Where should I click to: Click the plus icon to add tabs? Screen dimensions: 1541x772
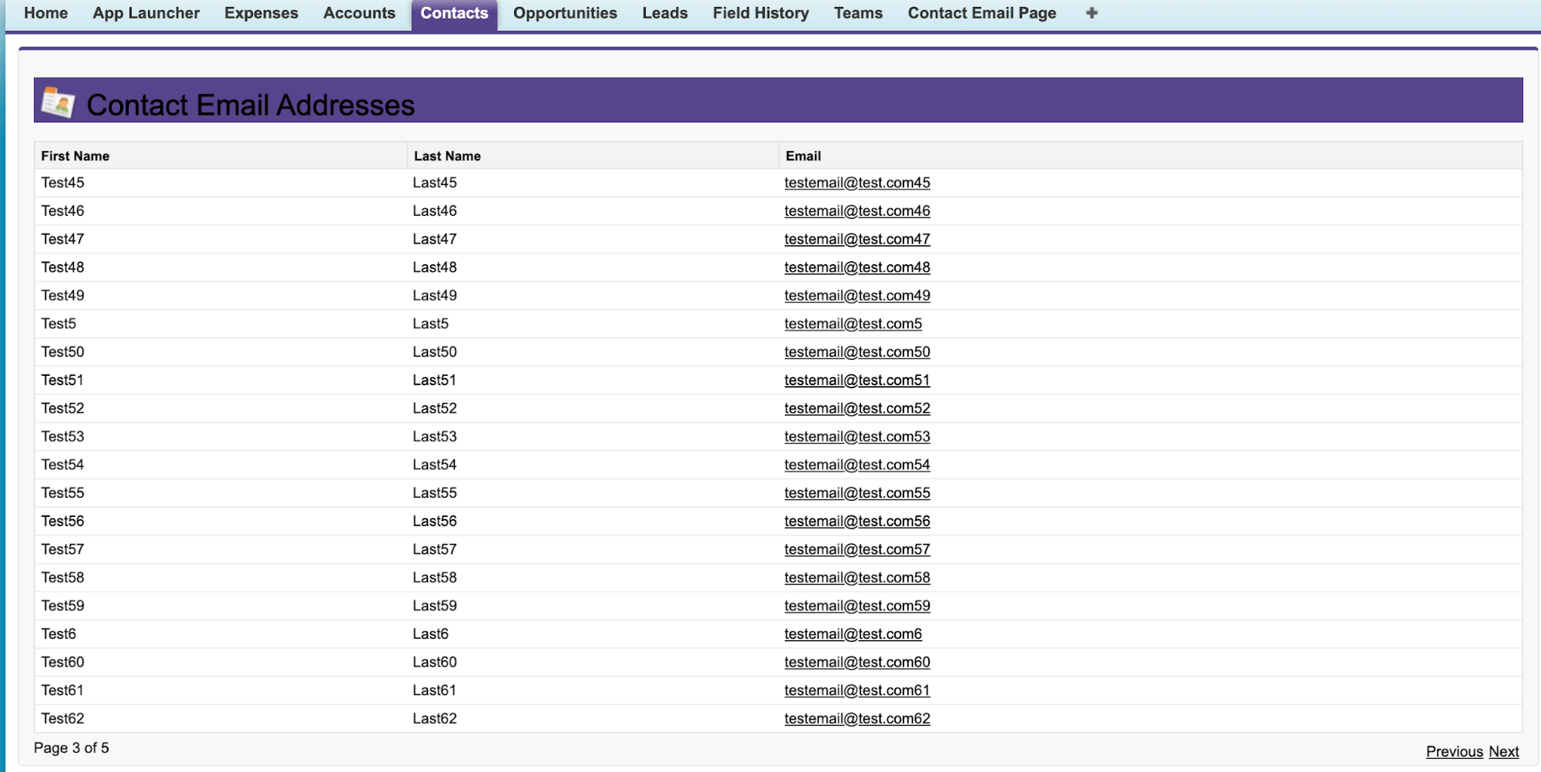pos(1091,13)
